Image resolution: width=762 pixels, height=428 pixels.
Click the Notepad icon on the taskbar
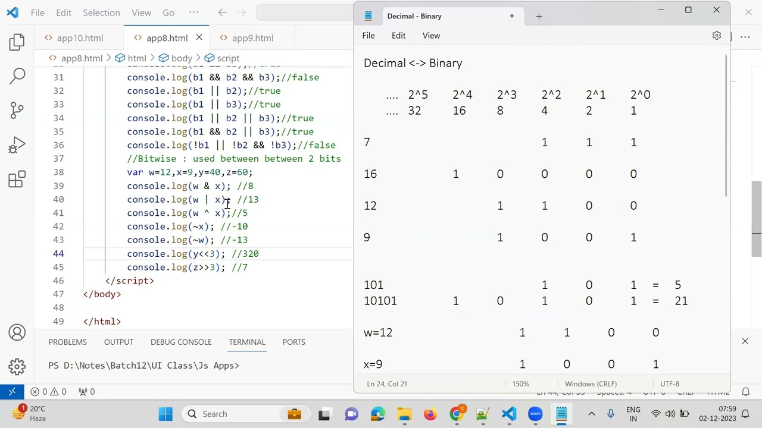click(x=561, y=414)
